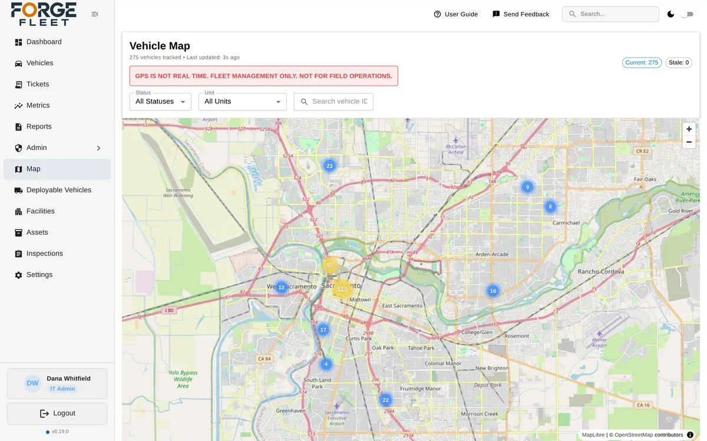Click the map cluster marker 16
The width and height of the screenshot is (707, 441).
pyautogui.click(x=493, y=291)
